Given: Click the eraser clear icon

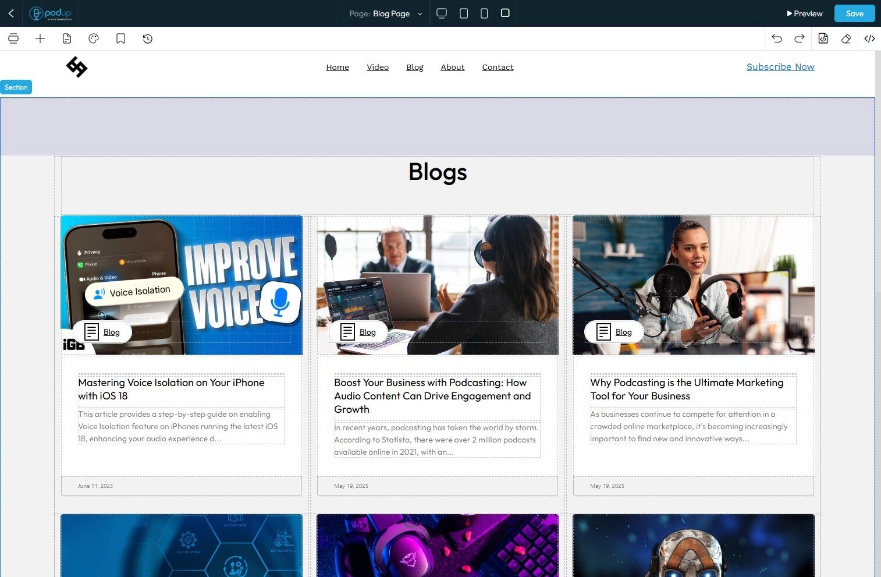Looking at the screenshot, I should click(846, 38).
